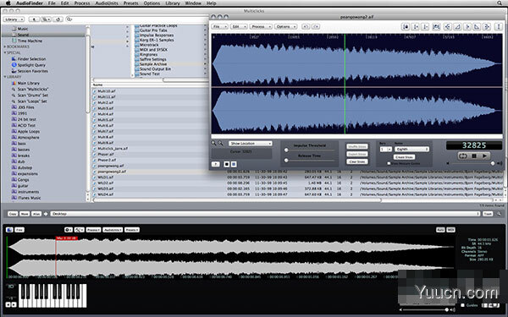Click the undo arrow button in the editor toolbar

pyautogui.click(x=305, y=26)
